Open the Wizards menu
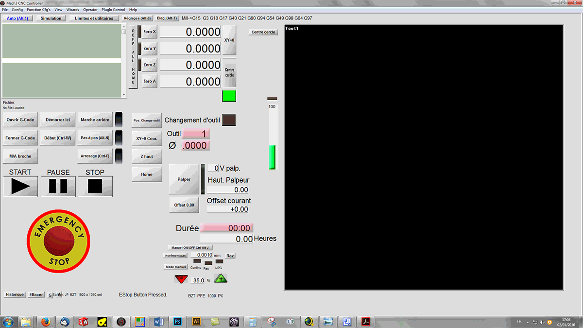This screenshot has height=328, width=583. click(72, 10)
